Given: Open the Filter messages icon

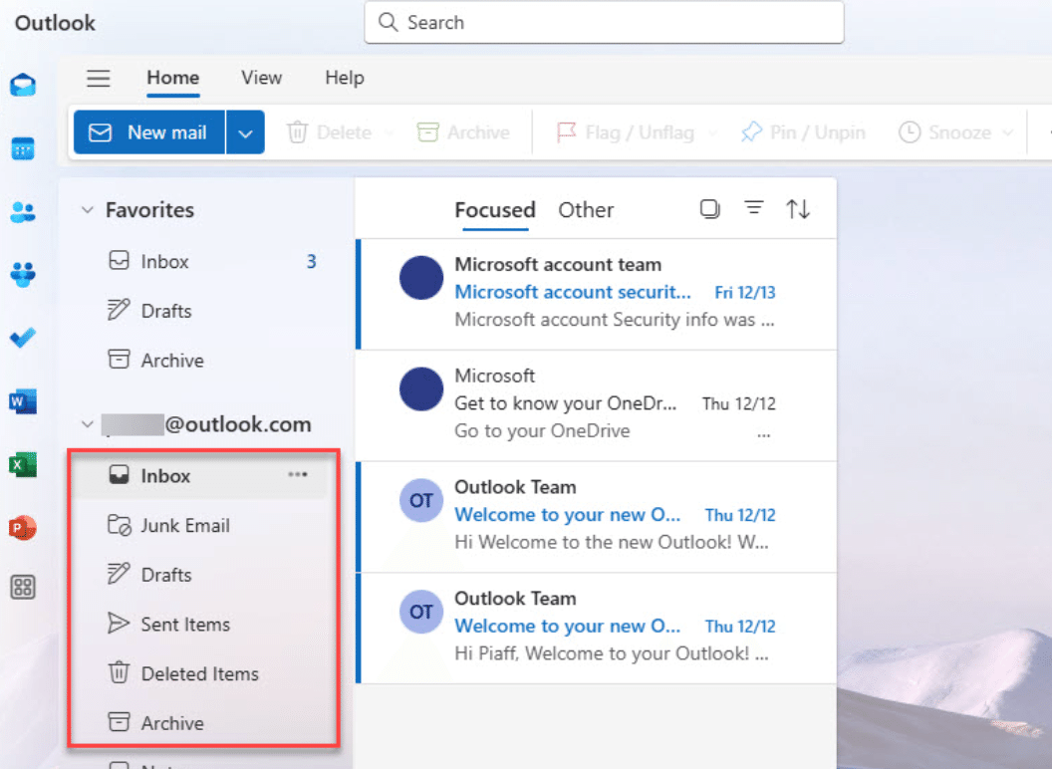Looking at the screenshot, I should 754,208.
